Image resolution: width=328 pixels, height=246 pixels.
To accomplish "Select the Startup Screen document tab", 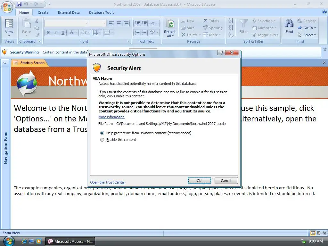I will pyautogui.click(x=29, y=63).
